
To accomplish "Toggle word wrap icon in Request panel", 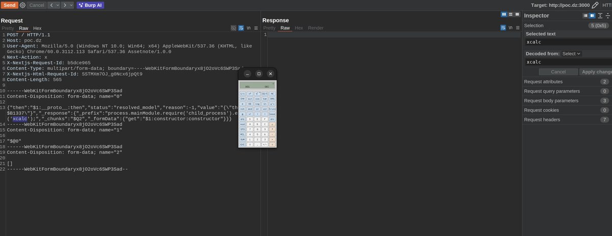I will tap(241, 28).
